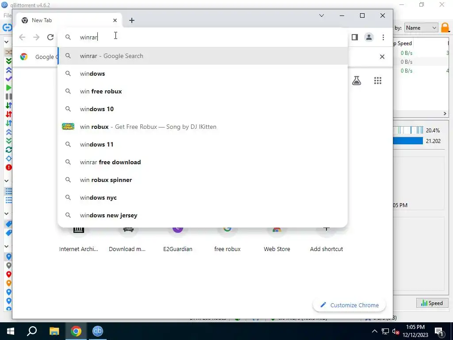Choose 'win robux' song suggestion

(x=203, y=127)
